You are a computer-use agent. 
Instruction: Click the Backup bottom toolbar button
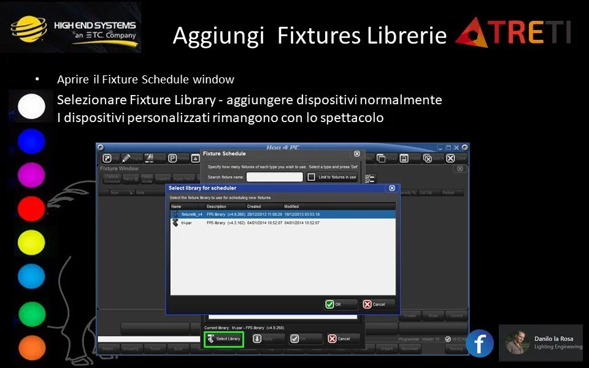(456, 349)
